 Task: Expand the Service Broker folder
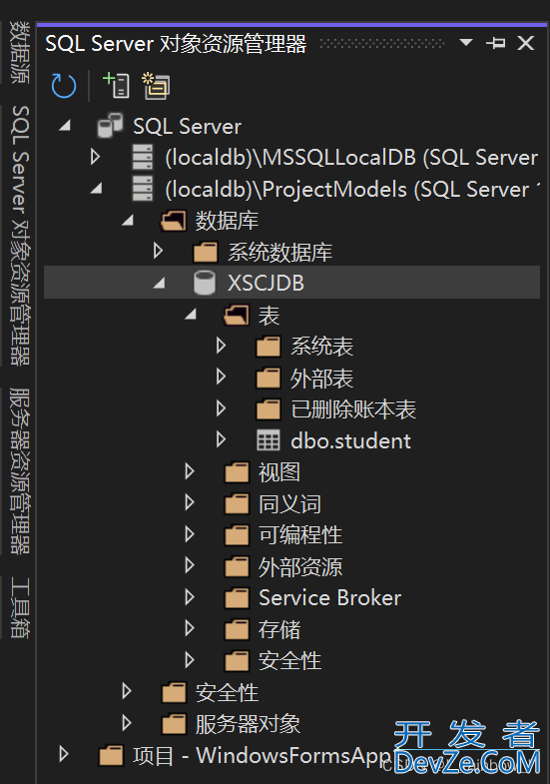(190, 597)
